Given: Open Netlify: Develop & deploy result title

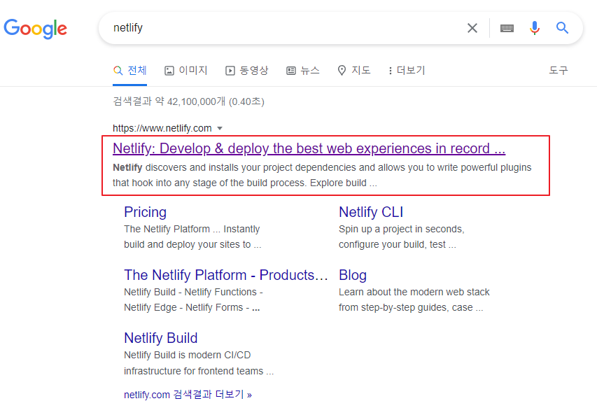Looking at the screenshot, I should click(x=309, y=148).
